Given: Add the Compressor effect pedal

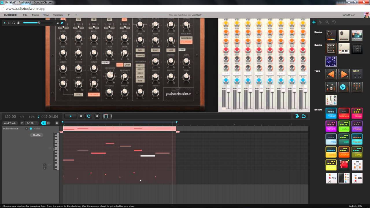Looking at the screenshot, I should 357,152.
